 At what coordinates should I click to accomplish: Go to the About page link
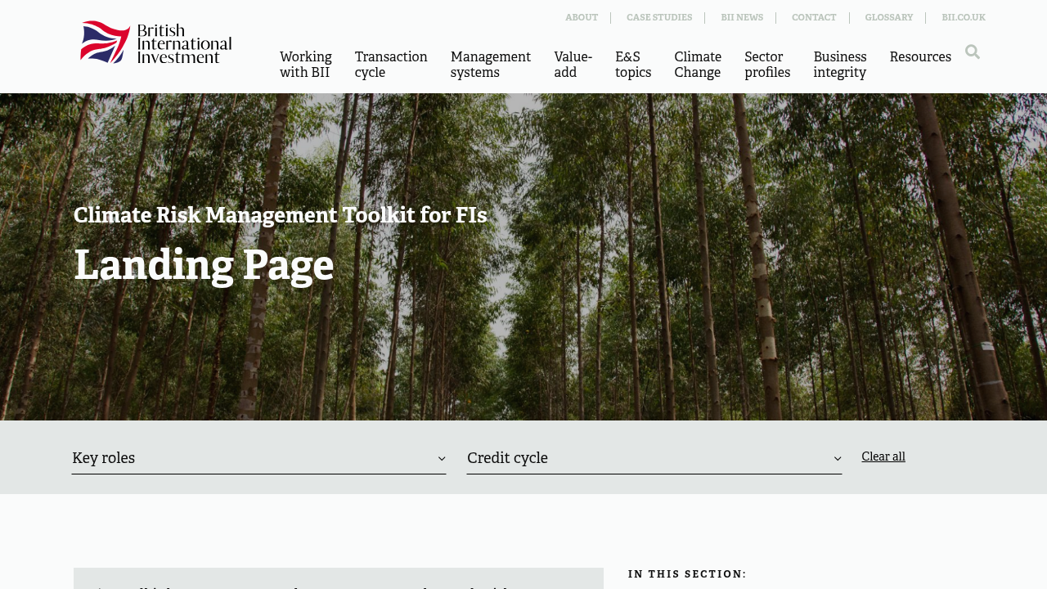click(582, 18)
